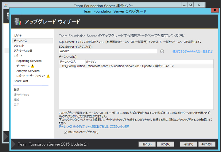
Task: Close the Team Foundation Server upgrade dialog
Action: [x=215, y=10]
